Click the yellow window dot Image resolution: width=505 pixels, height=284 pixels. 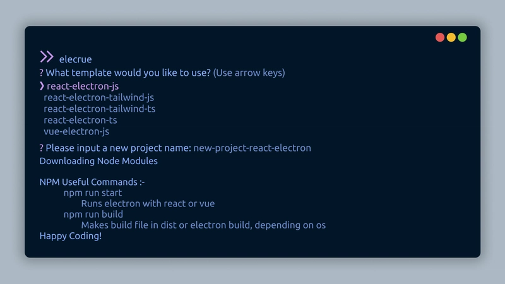(451, 37)
